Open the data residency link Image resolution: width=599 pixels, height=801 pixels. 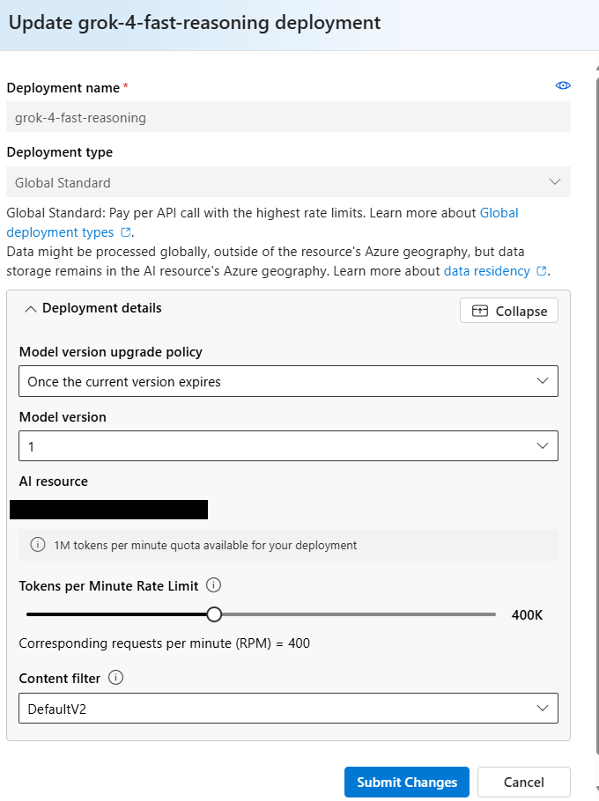tap(486, 271)
